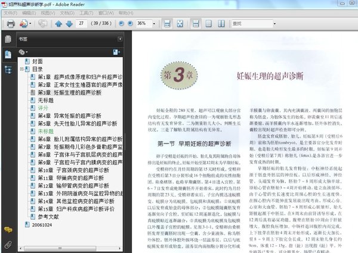This screenshot has width=358, height=253.
Task: Click the Bookmarks panel icon in sidebar
Action: [x=8, y=54]
